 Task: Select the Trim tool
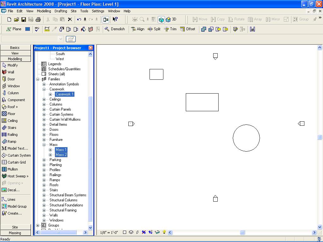point(170,29)
